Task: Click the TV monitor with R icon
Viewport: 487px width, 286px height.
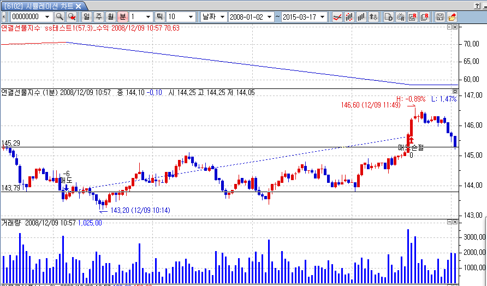Action: coord(401,17)
